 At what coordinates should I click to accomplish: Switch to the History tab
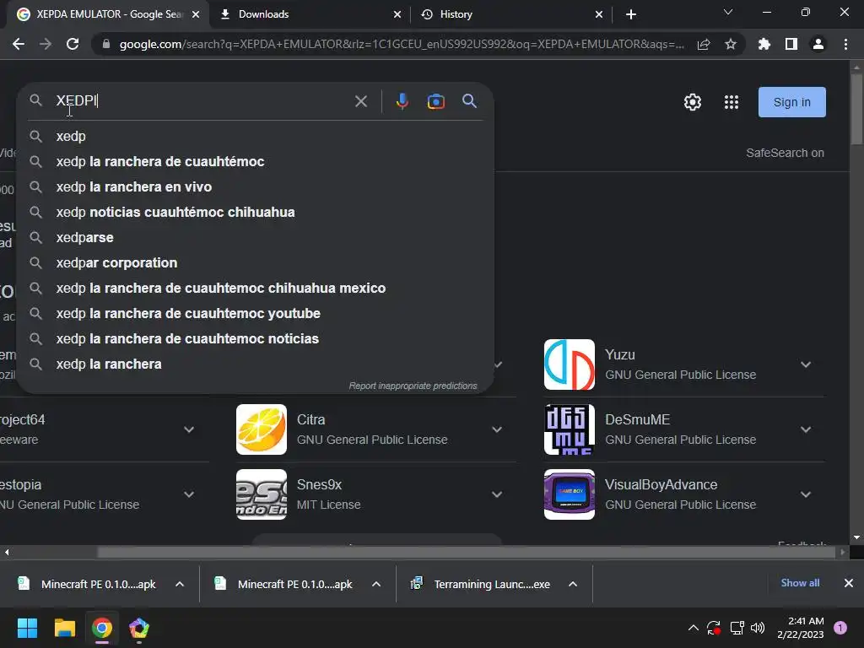(x=510, y=14)
